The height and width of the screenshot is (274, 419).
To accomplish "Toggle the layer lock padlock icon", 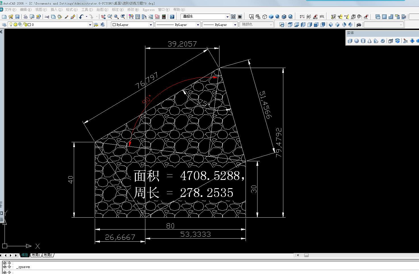I will click(x=25, y=25).
